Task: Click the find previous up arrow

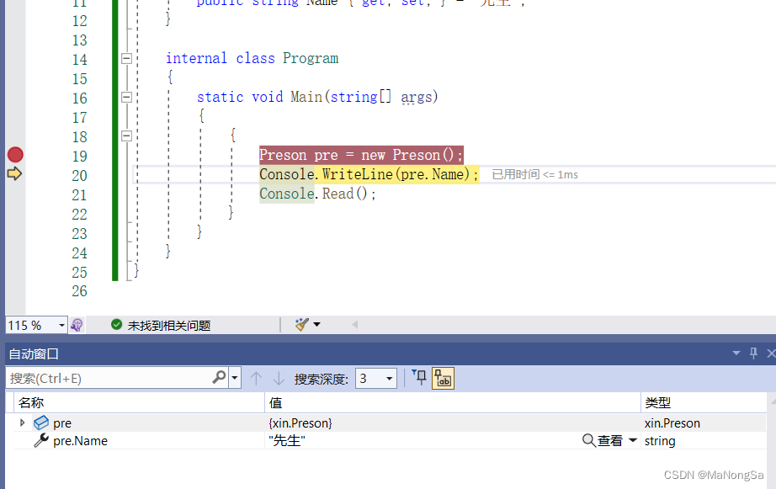Action: [x=256, y=379]
